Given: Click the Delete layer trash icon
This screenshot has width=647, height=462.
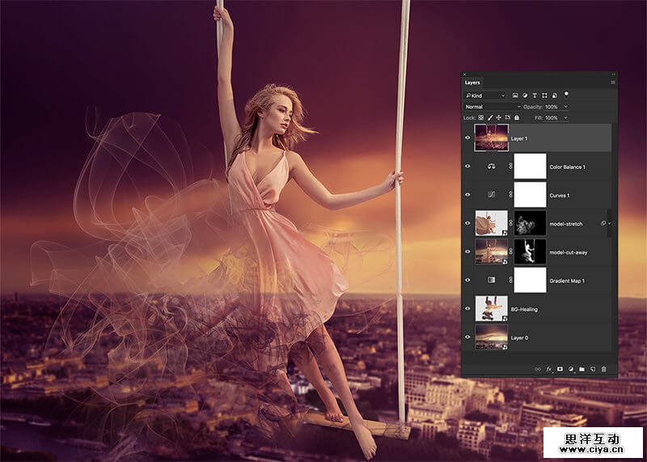Looking at the screenshot, I should tap(603, 368).
